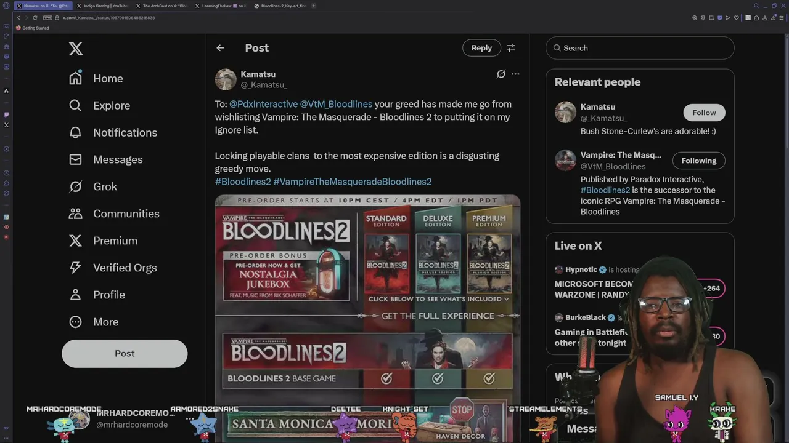Open reply sorting filter icon
The image size is (789, 443).
point(510,48)
